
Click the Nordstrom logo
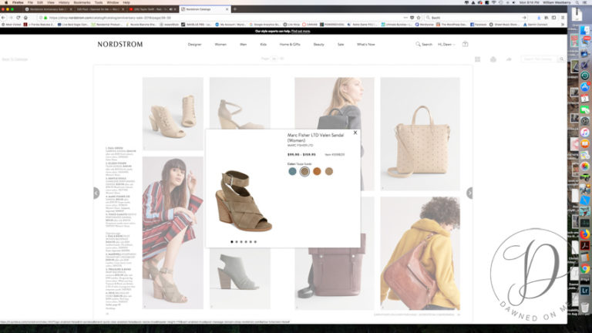pos(120,44)
